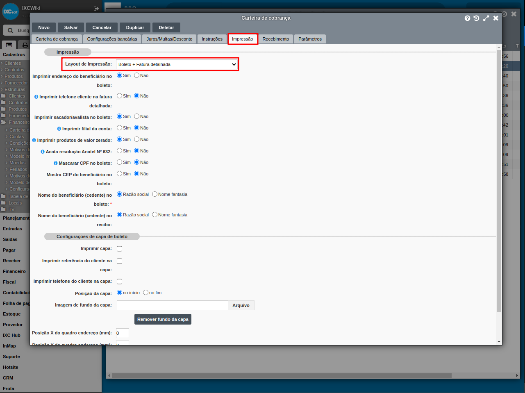The width and height of the screenshot is (525, 393).
Task: Select 'no fim' for Posição da capa
Action: coord(146,293)
